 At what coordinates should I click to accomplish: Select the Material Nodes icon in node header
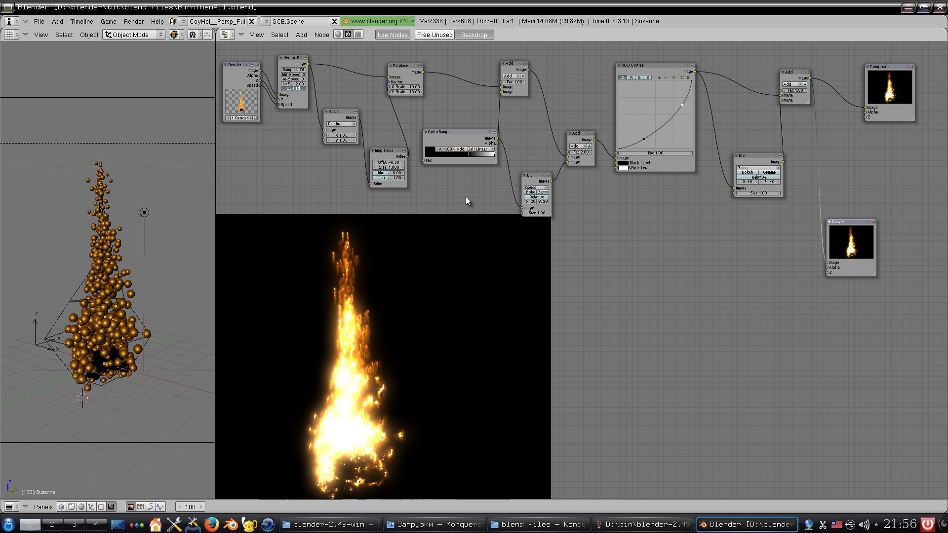click(338, 35)
